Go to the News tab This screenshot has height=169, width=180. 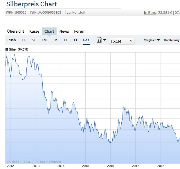64,31
